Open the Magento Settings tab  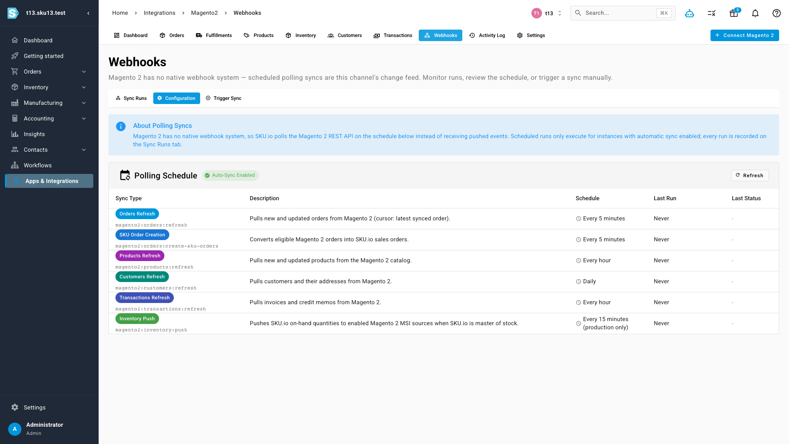[531, 35]
